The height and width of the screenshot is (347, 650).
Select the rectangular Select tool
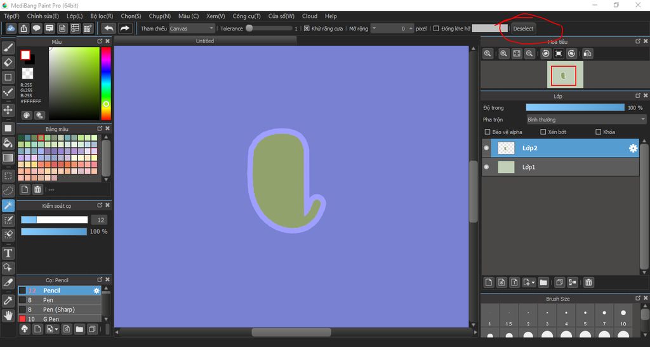coord(8,176)
